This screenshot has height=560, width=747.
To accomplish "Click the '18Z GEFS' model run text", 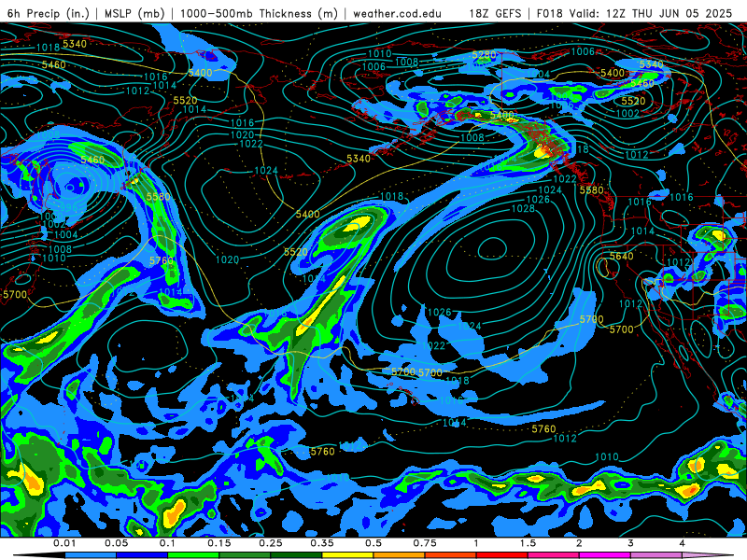I will [x=496, y=13].
